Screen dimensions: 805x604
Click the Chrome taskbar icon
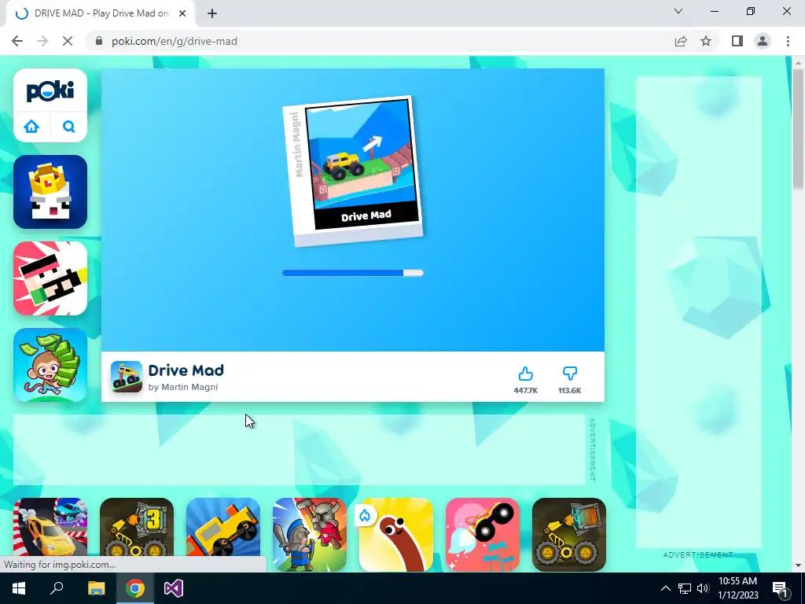(135, 588)
